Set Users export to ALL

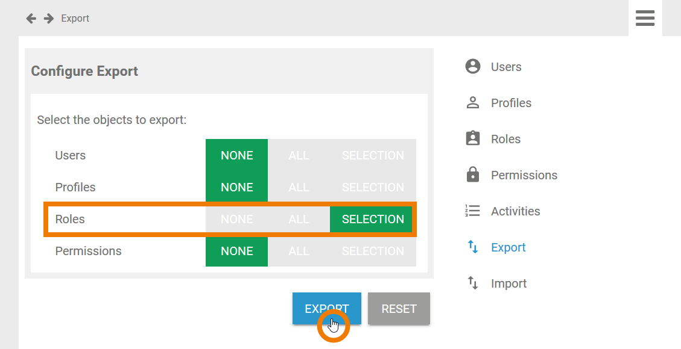pos(299,155)
